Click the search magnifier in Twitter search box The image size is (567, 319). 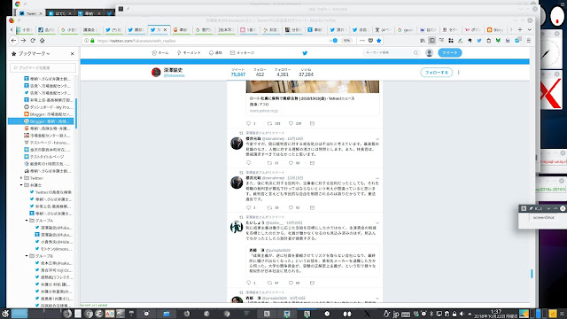click(416, 53)
